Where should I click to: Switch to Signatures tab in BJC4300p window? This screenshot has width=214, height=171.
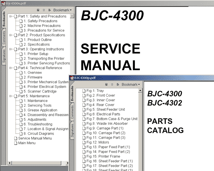[72, 130]
